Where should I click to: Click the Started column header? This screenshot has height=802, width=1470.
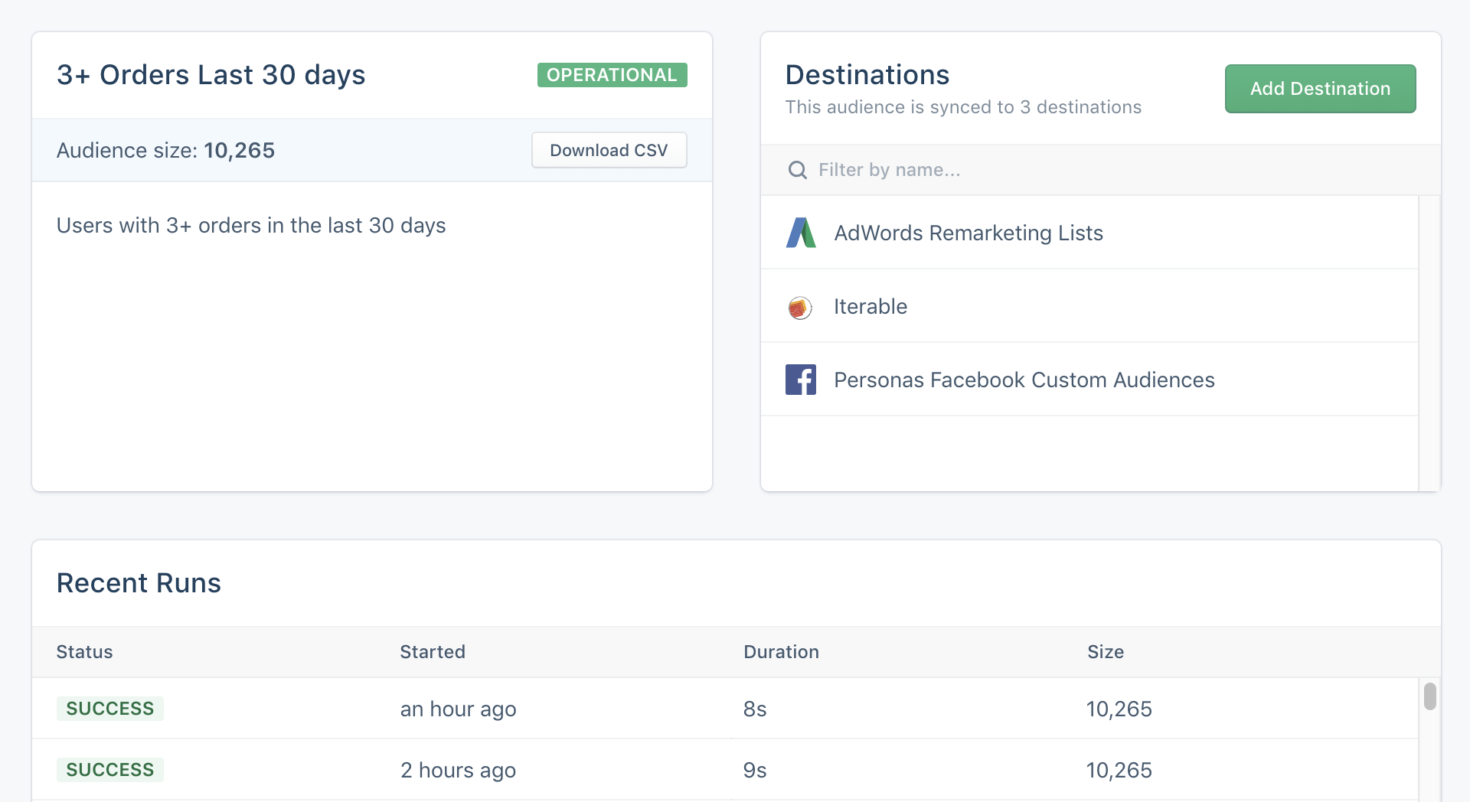pyautogui.click(x=433, y=652)
